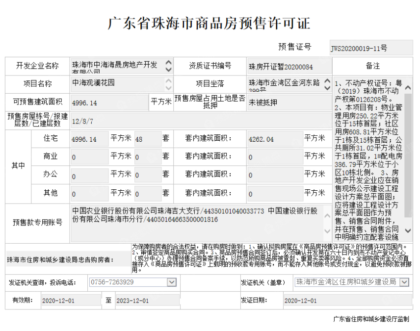Click the 发证日期 field 2020-12-01
Screen dimensions: 420x331
pyautogui.click(x=348, y=301)
